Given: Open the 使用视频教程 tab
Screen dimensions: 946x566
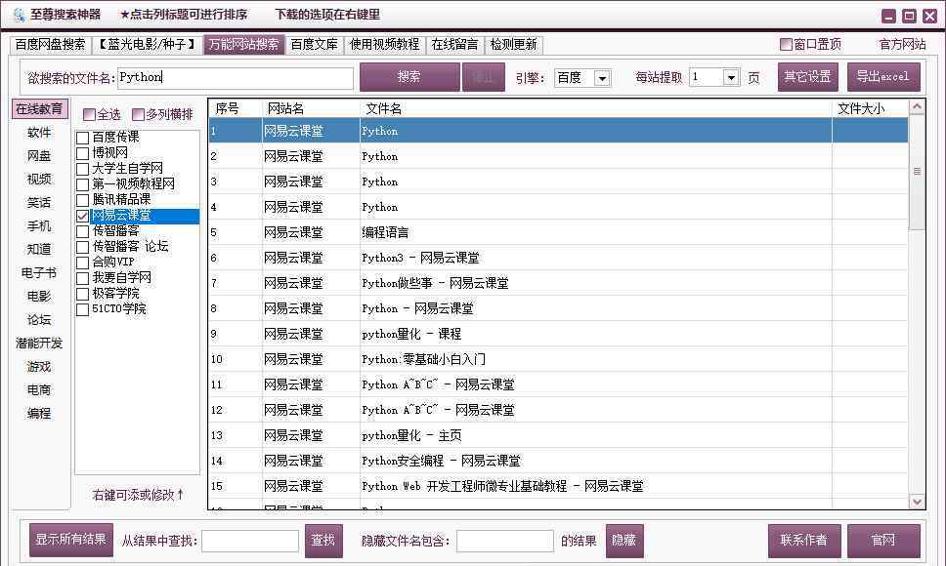Looking at the screenshot, I should (x=384, y=45).
